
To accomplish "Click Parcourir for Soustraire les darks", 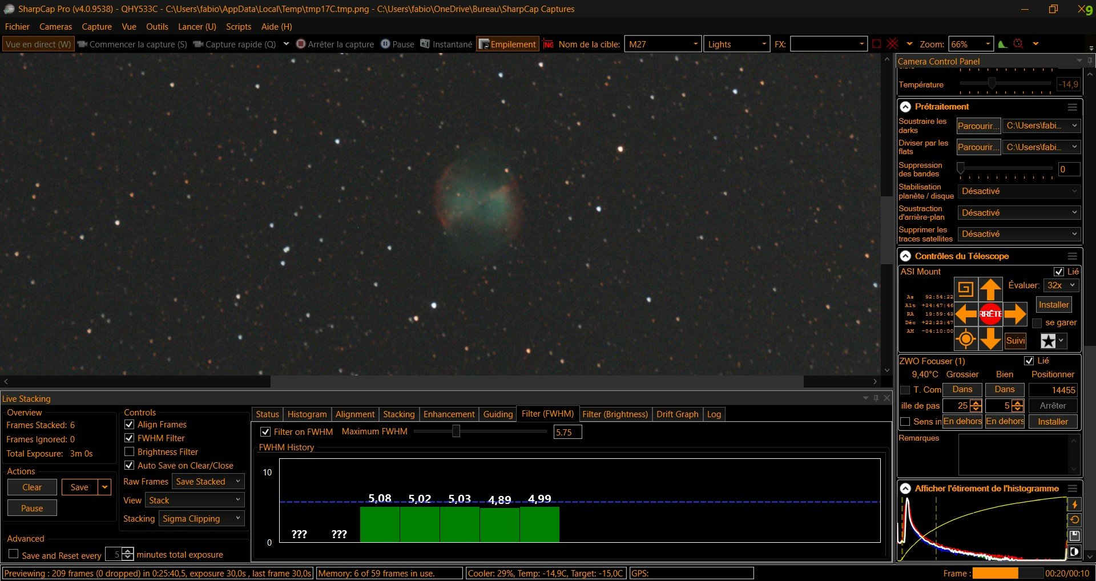I will tap(978, 126).
